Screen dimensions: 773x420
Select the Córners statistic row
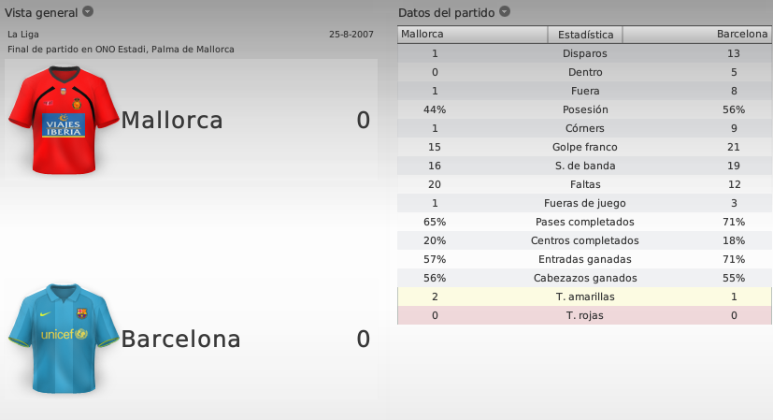point(585,128)
